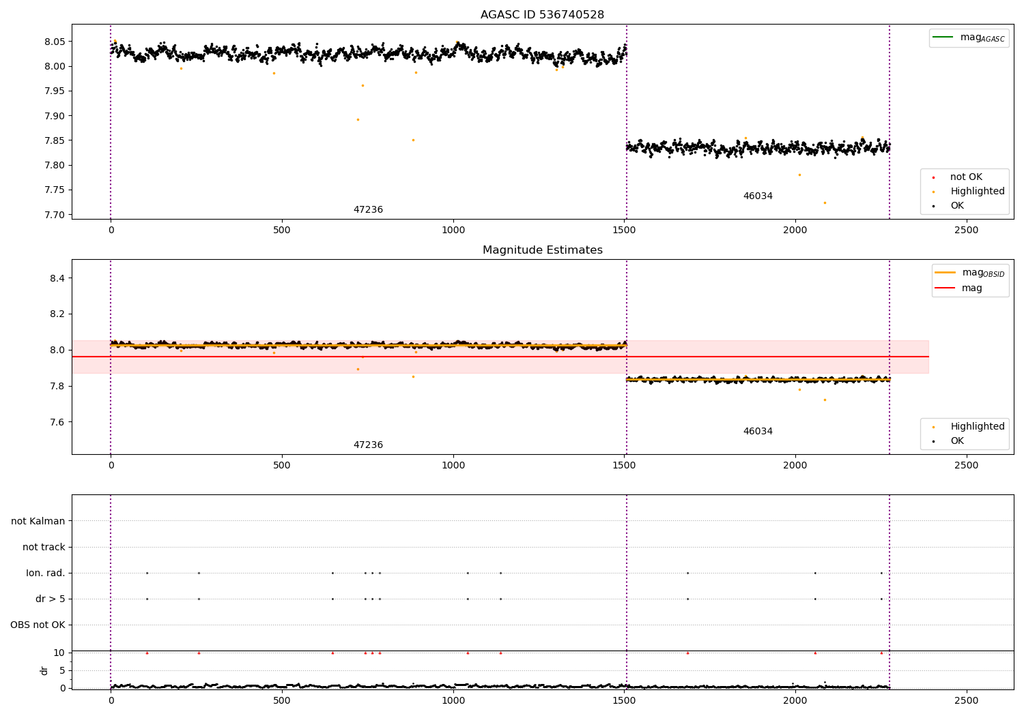Click the lowest orange outlier near 7.72 in top plot
Viewport: 1024px width, 716px height.
click(825, 203)
